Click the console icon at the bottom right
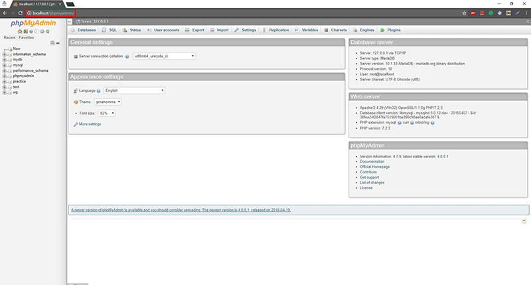 524,221
